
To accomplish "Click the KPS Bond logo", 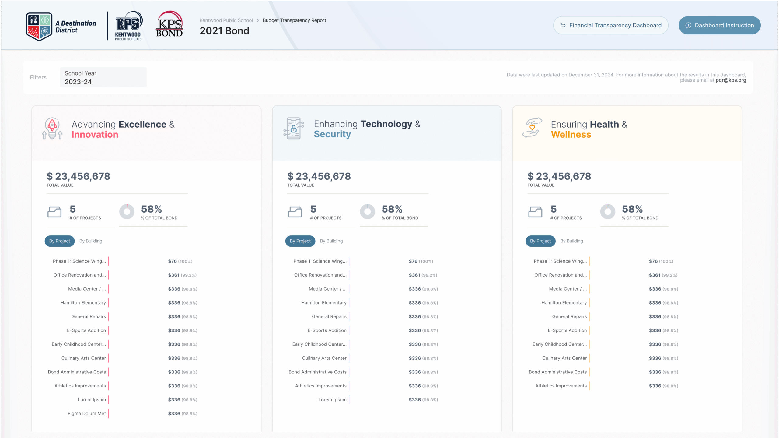I will tap(169, 24).
